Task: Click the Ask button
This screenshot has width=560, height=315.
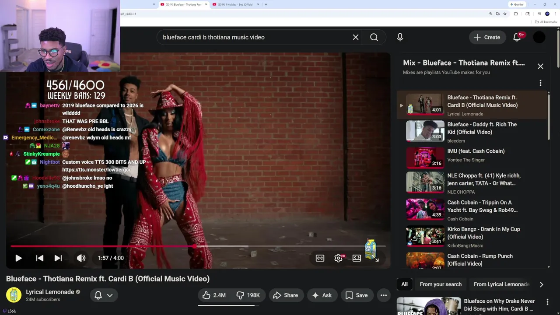Action: [322, 295]
